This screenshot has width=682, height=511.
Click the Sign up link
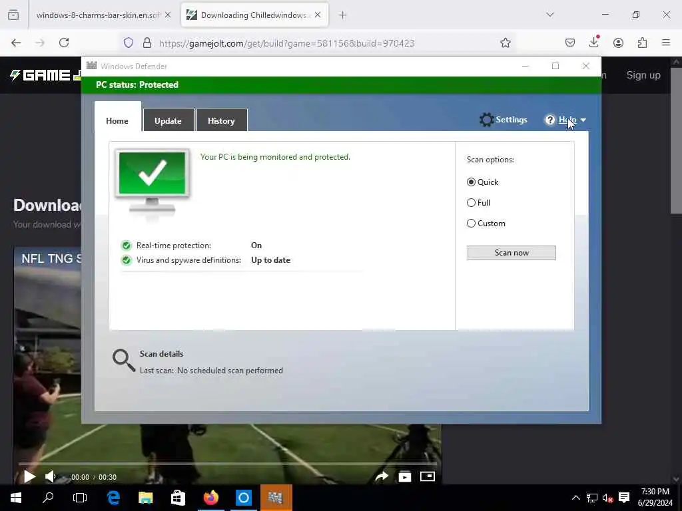643,75
